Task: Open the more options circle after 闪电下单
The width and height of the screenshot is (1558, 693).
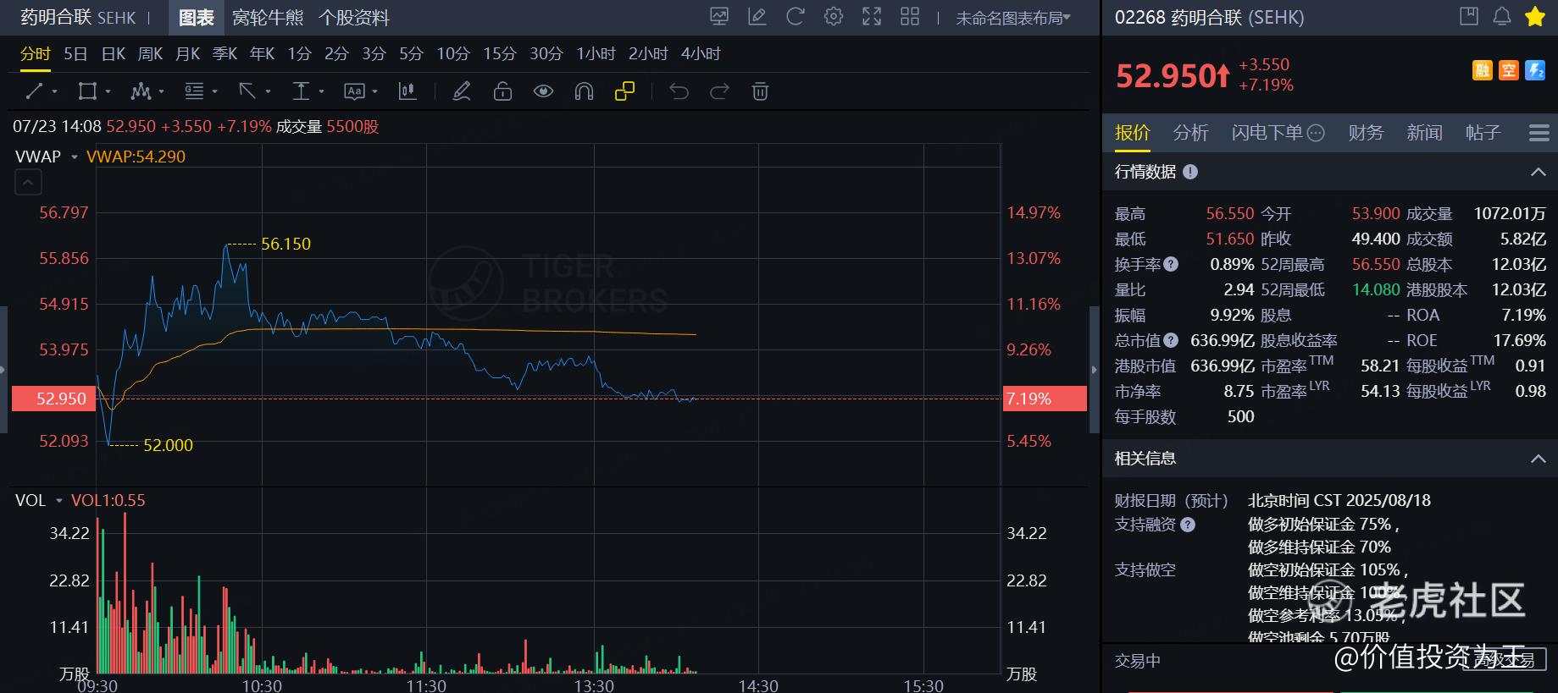Action: (1316, 133)
